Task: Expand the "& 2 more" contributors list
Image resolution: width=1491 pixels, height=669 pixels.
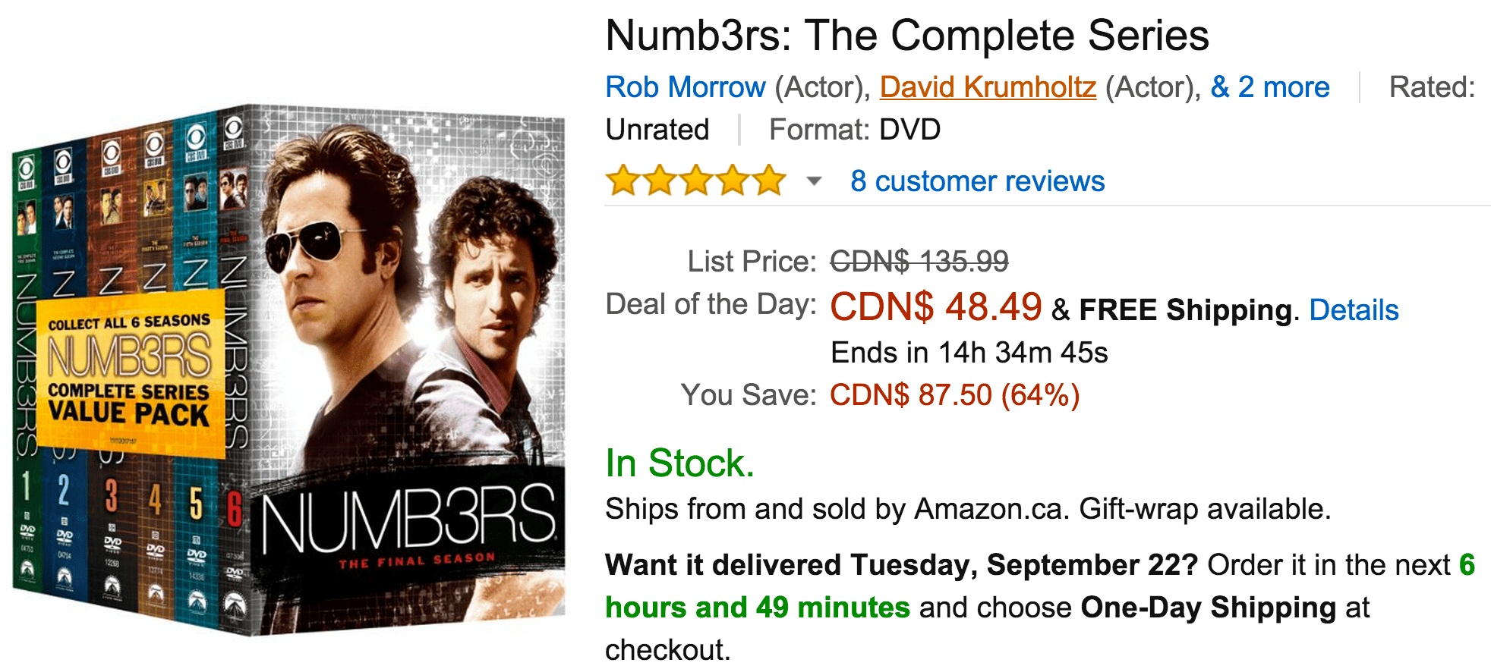Action: [x=1269, y=86]
